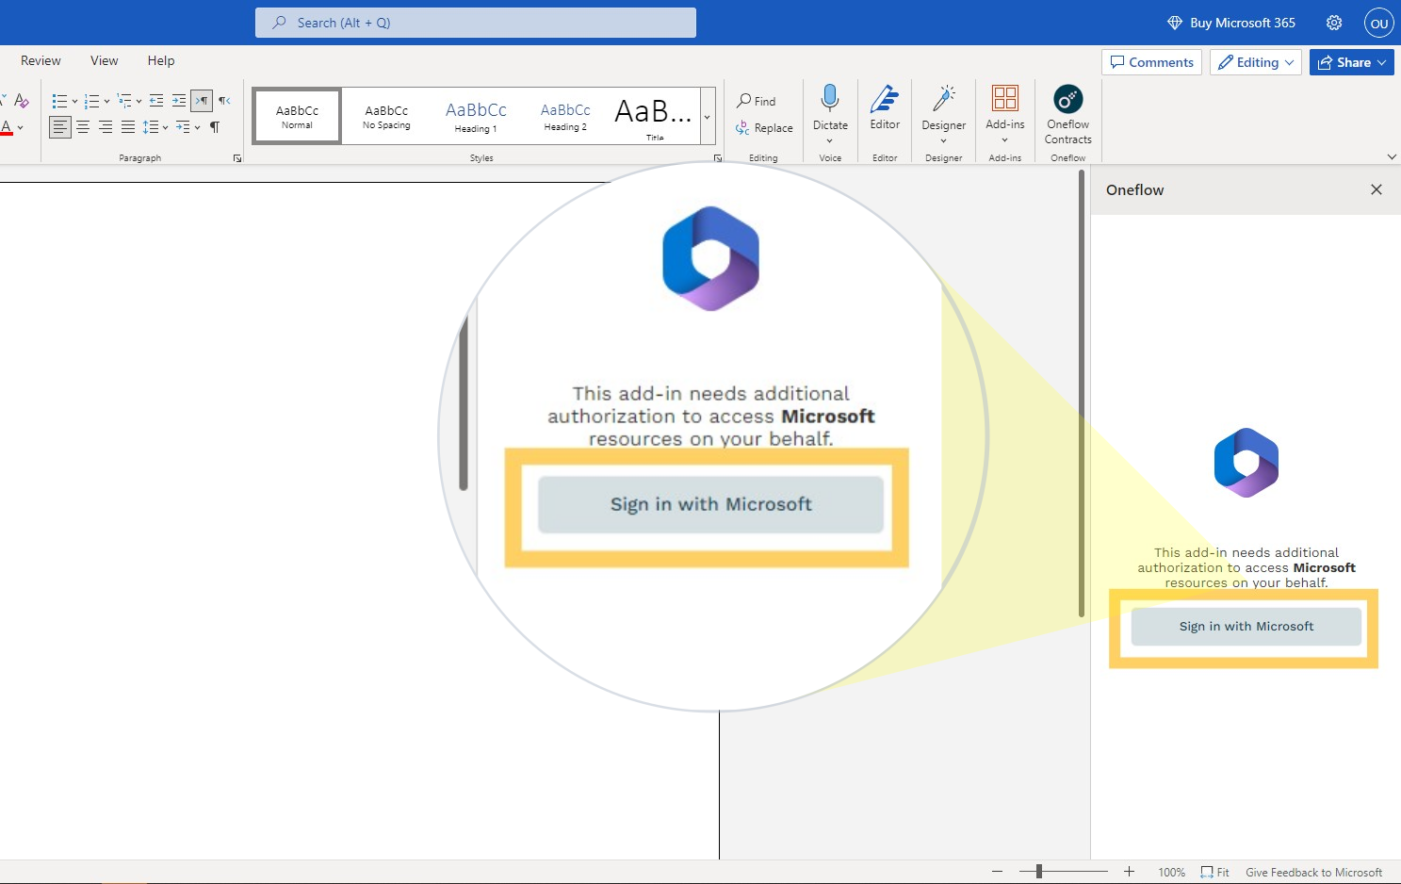Open the Dictate options dropdown arrow
The image size is (1401, 884).
point(830,141)
